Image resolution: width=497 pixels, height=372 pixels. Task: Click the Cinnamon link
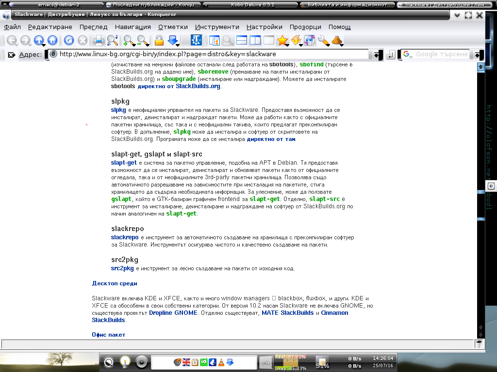(x=335, y=313)
